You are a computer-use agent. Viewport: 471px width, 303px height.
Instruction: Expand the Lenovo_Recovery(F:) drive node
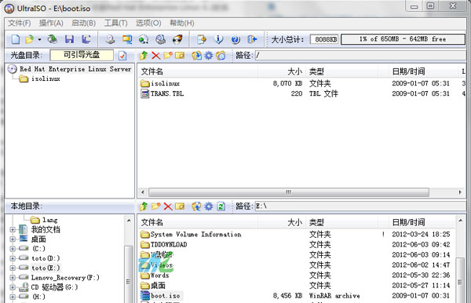coord(13,277)
